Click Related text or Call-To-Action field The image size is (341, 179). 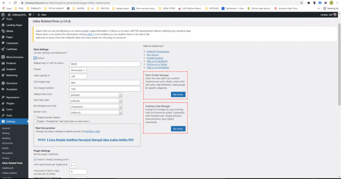pos(105,64)
